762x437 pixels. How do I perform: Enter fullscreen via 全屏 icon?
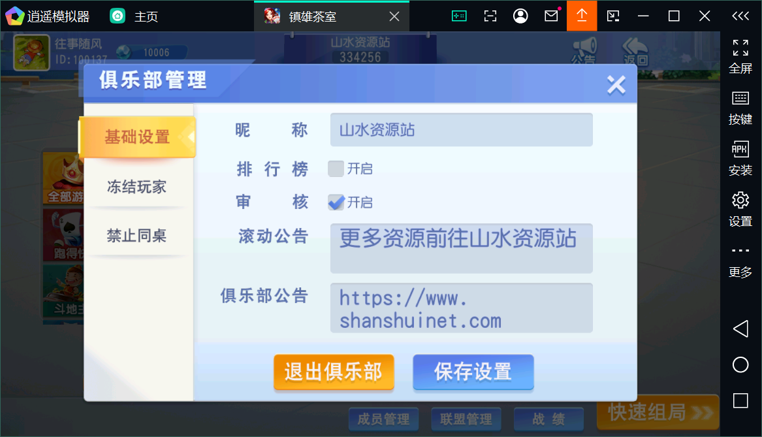[x=740, y=57]
